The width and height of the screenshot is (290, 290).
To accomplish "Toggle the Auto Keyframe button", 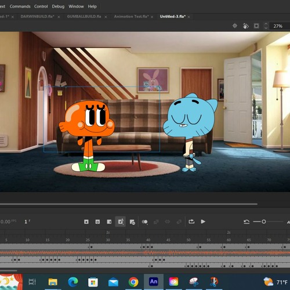I will 121,222.
